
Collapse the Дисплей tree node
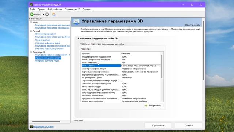pos(31,31)
